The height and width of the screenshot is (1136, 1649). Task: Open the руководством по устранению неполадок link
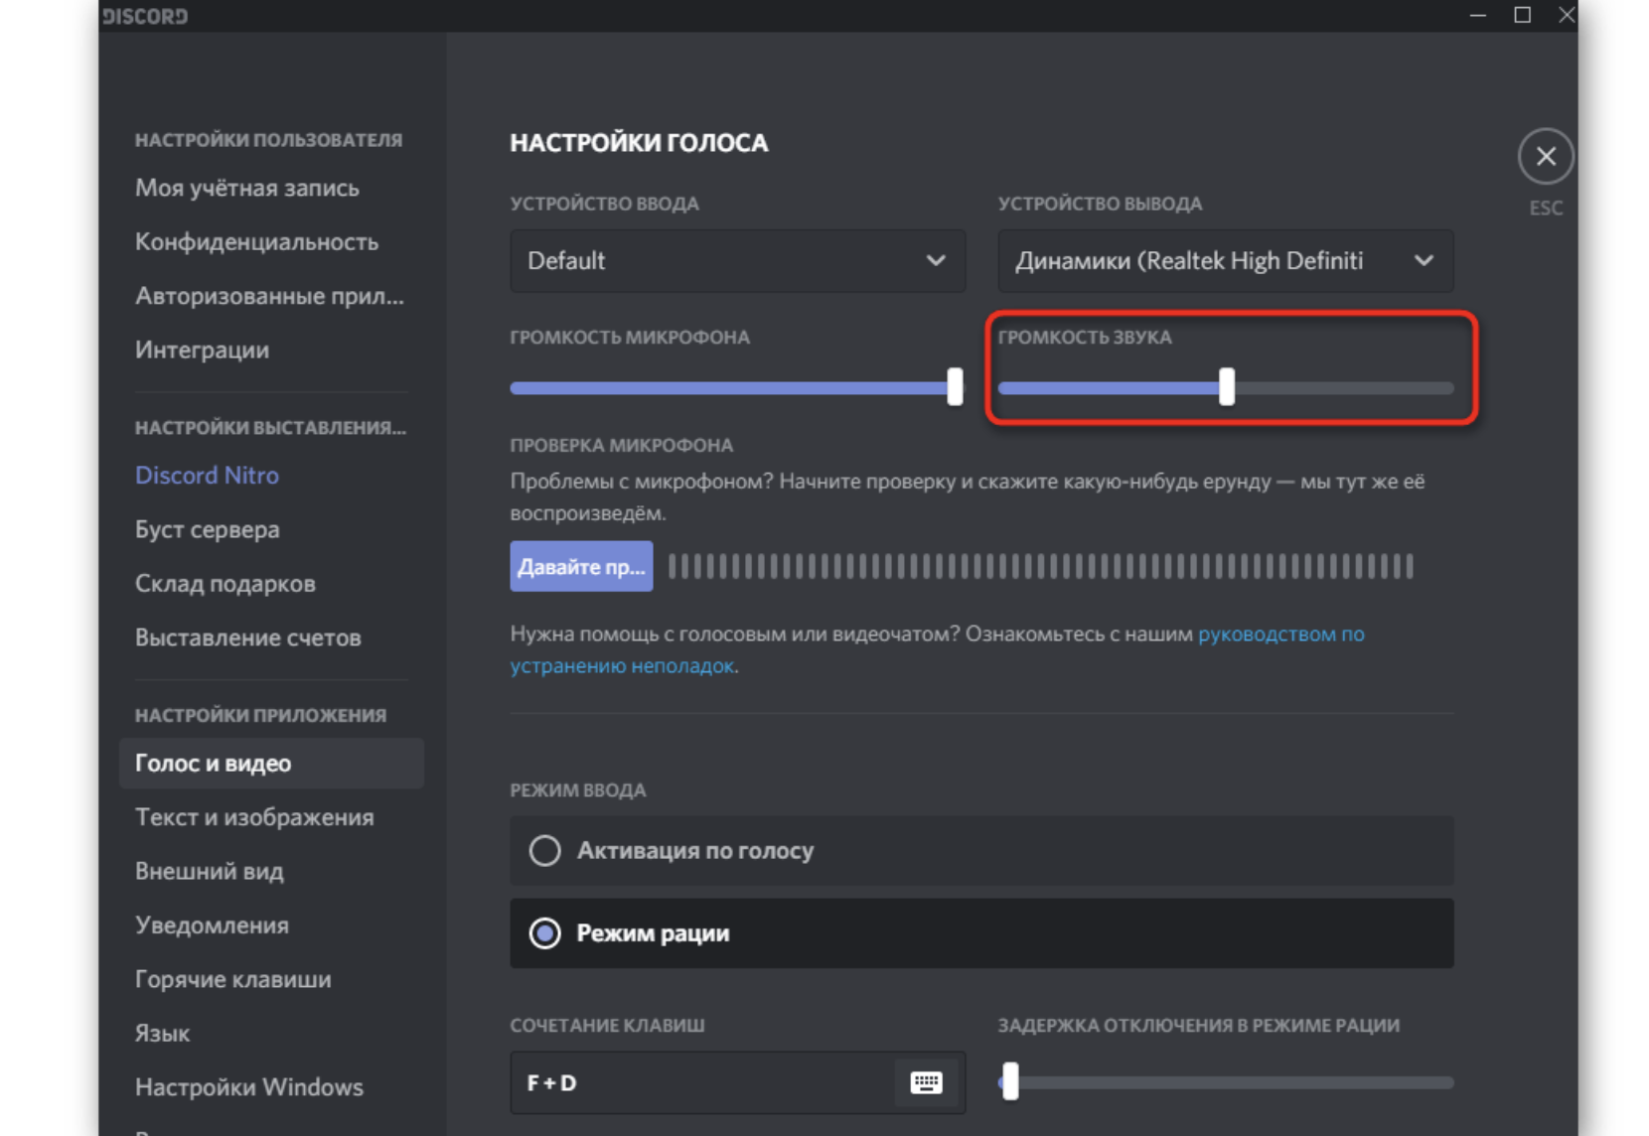(1280, 635)
